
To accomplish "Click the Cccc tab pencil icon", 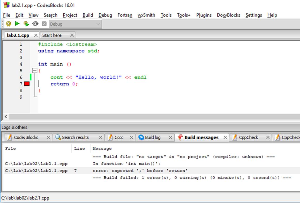I will pos(110,137).
